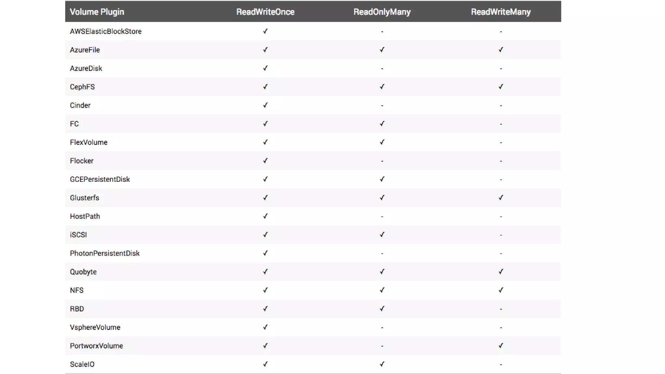665x374 pixels.
Task: Click the HostPath ReadOnlyMany dash
Action: pos(382,217)
